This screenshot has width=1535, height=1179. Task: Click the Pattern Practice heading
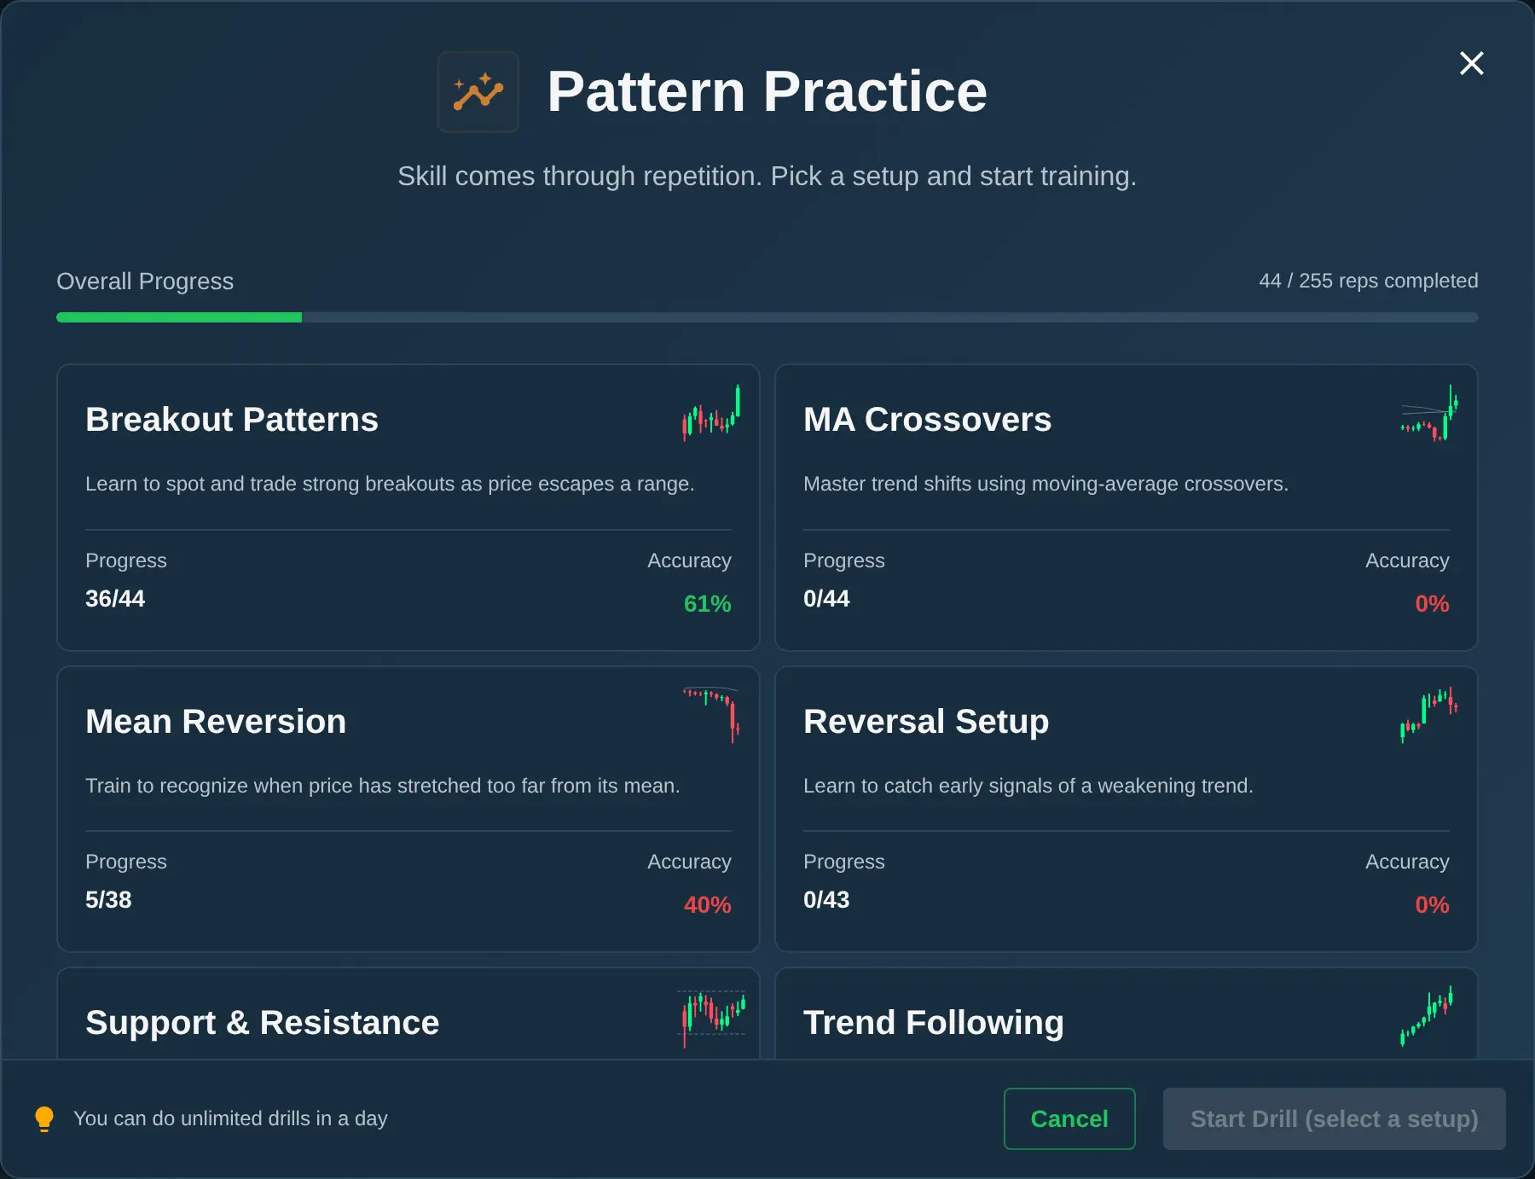tap(767, 91)
